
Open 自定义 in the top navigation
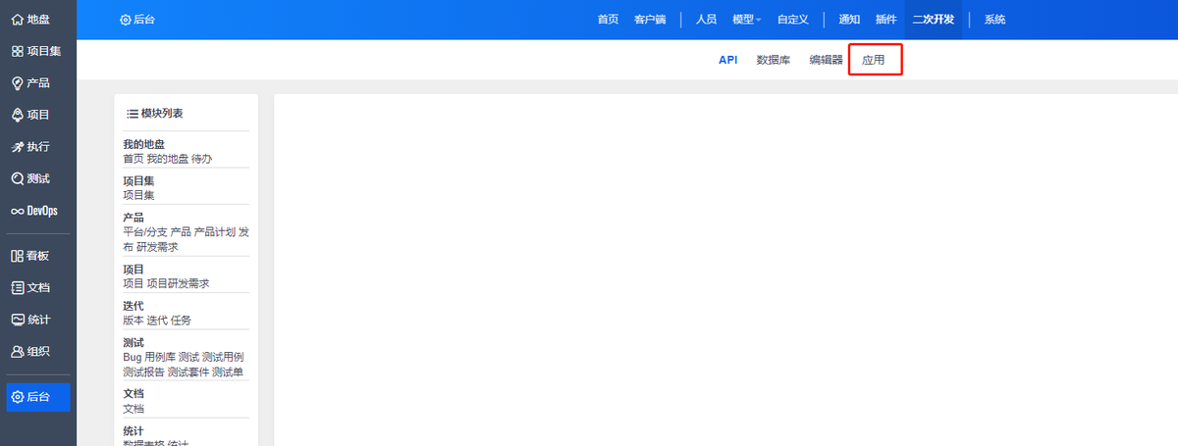click(x=792, y=20)
